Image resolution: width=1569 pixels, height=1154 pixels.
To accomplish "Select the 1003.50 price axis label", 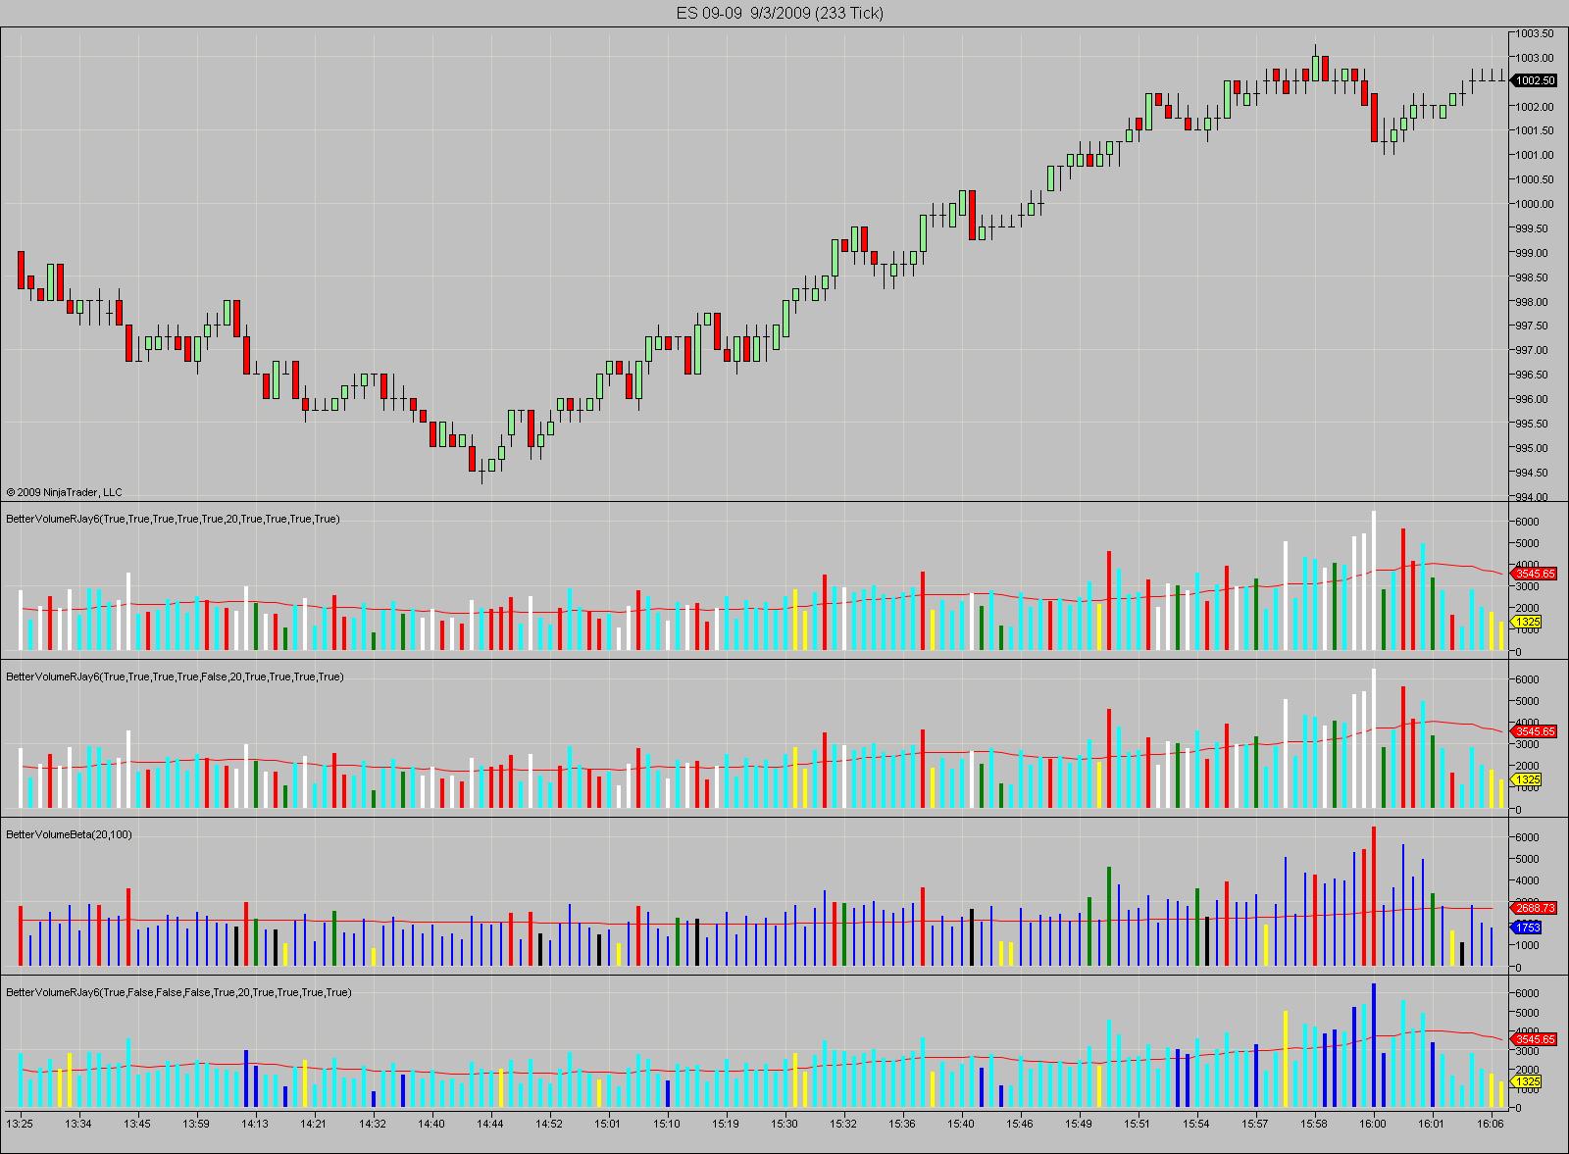I will 1535,33.
